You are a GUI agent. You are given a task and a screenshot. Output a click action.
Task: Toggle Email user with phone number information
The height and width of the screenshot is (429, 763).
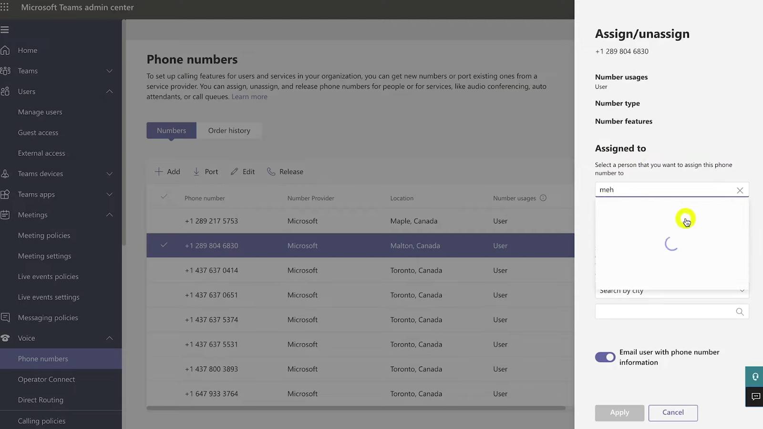click(x=605, y=357)
